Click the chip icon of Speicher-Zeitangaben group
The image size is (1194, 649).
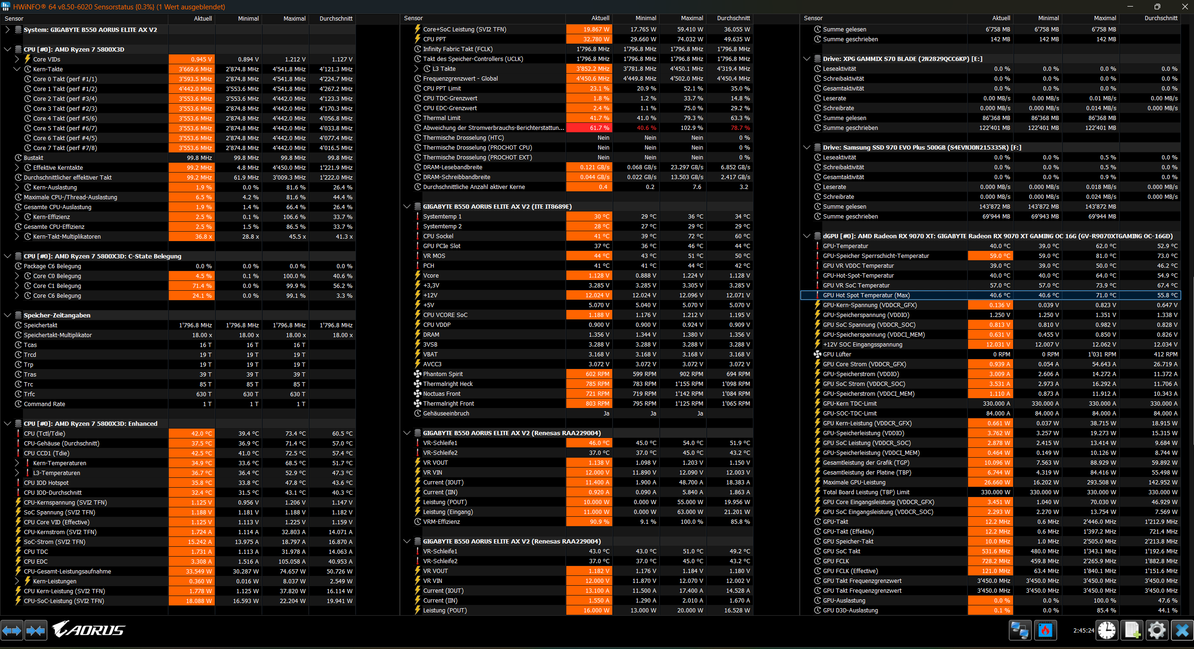tap(18, 315)
